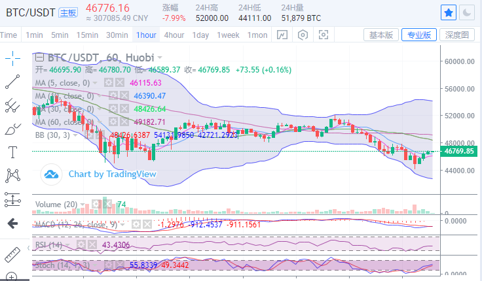
Task: Open the indicators chart icon
Action: point(282,35)
